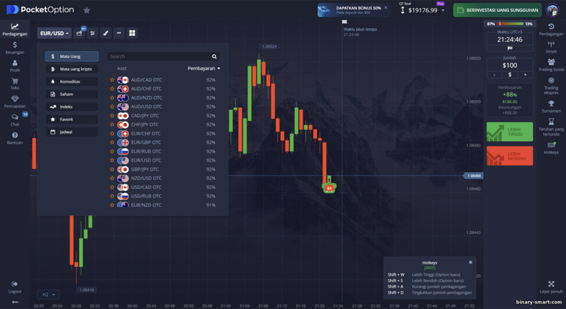Click the search magnifier icon in asset list
The image size is (566, 309).
click(214, 57)
